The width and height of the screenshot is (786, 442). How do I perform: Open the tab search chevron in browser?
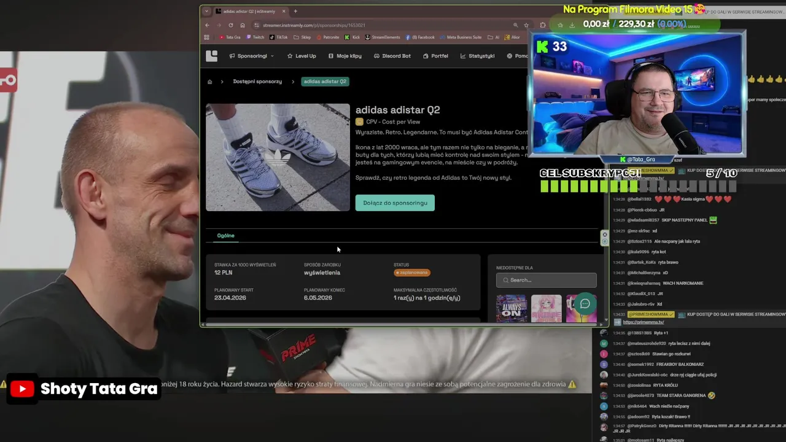coord(207,11)
